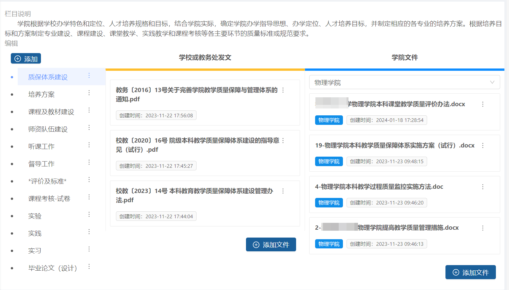The width and height of the screenshot is (509, 290).
Task: Click more icon on 校教〔2023〕14号 file
Action: 283,191
